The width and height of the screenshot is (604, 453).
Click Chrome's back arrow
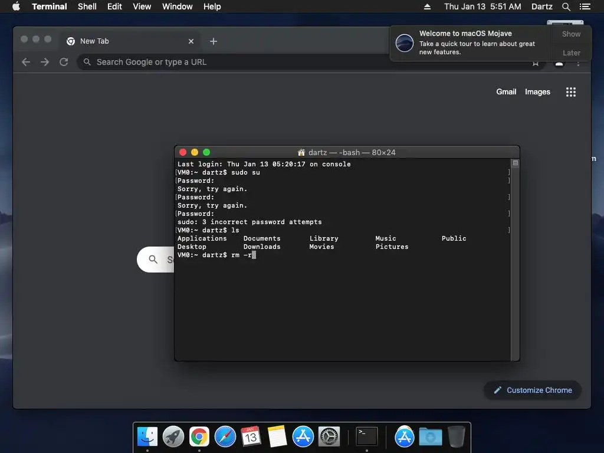(x=26, y=62)
